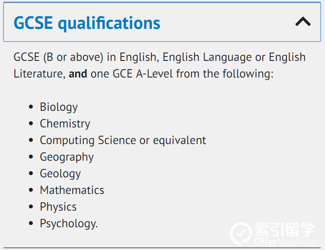Click the bold word 'and' in paragraph
The height and width of the screenshot is (250, 325).
(78, 74)
